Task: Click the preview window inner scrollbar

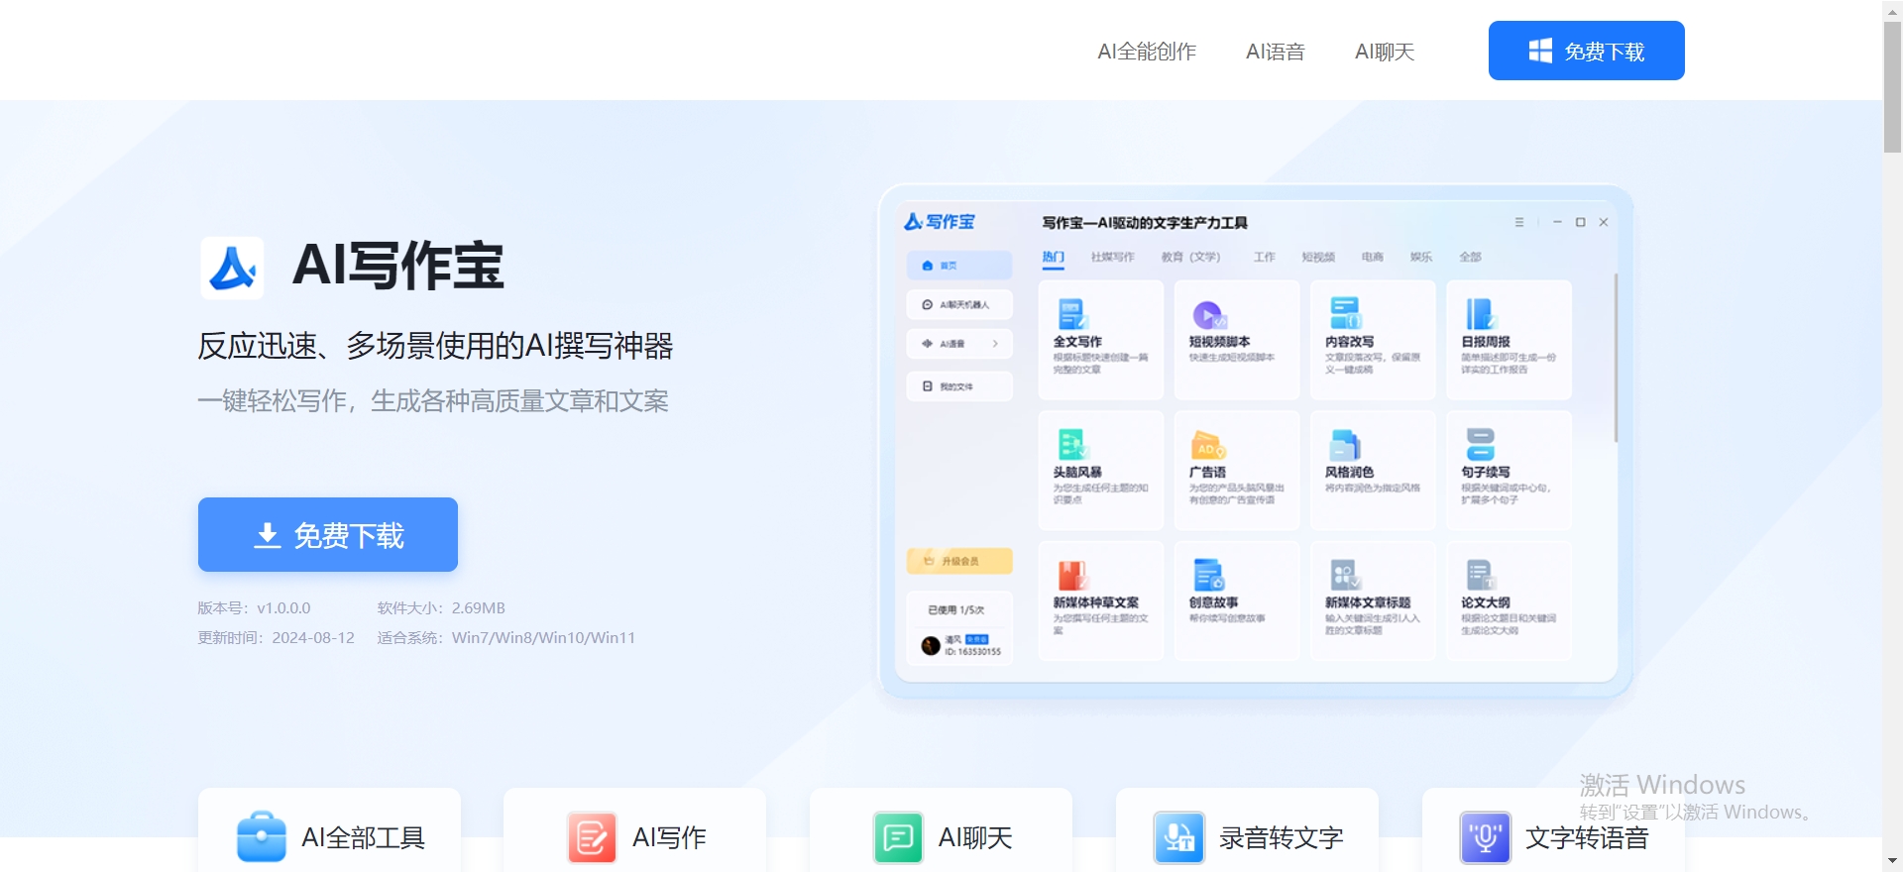Action: coord(1616,357)
